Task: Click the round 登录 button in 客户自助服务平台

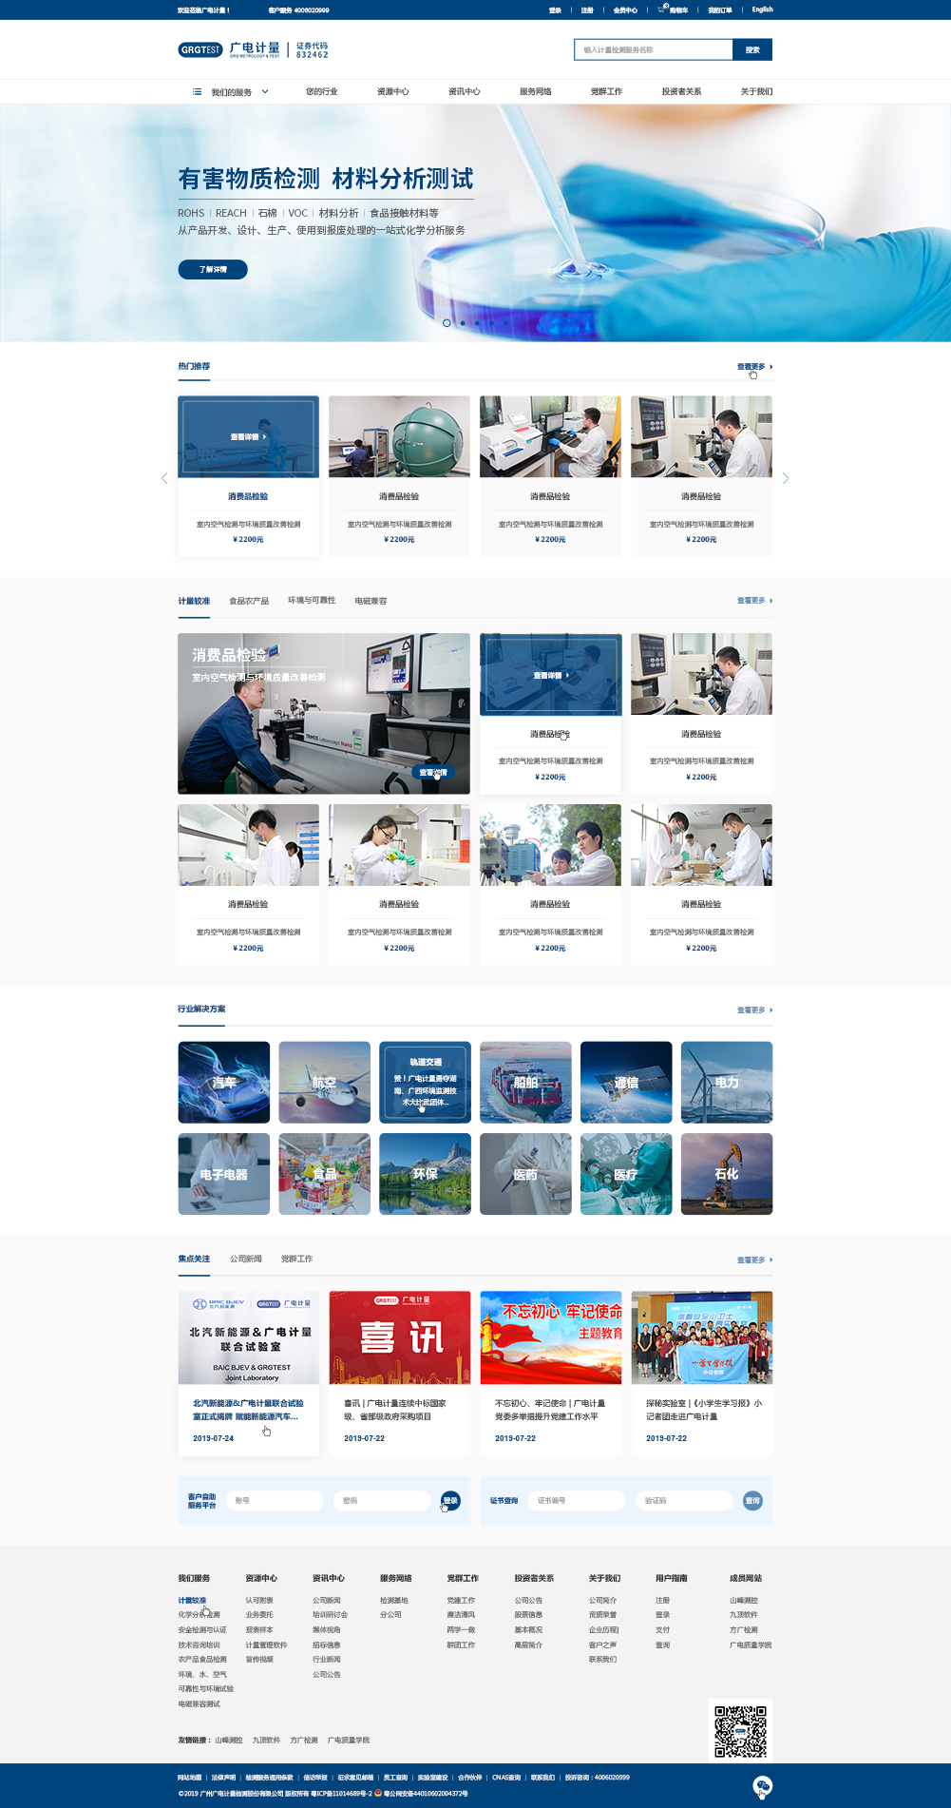Action: pyautogui.click(x=450, y=1501)
